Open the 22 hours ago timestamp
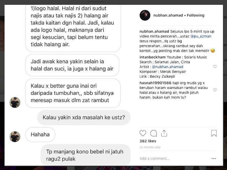227x170 pixels. (150, 147)
